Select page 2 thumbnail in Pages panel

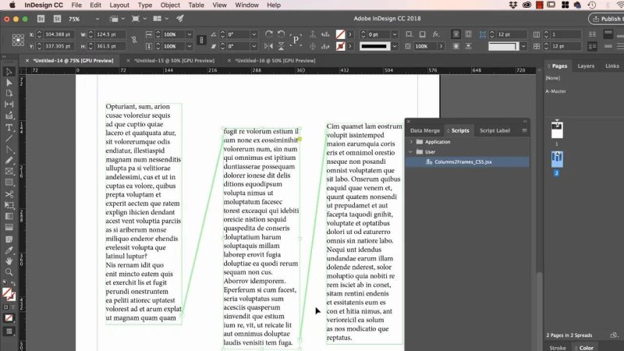coord(557,159)
